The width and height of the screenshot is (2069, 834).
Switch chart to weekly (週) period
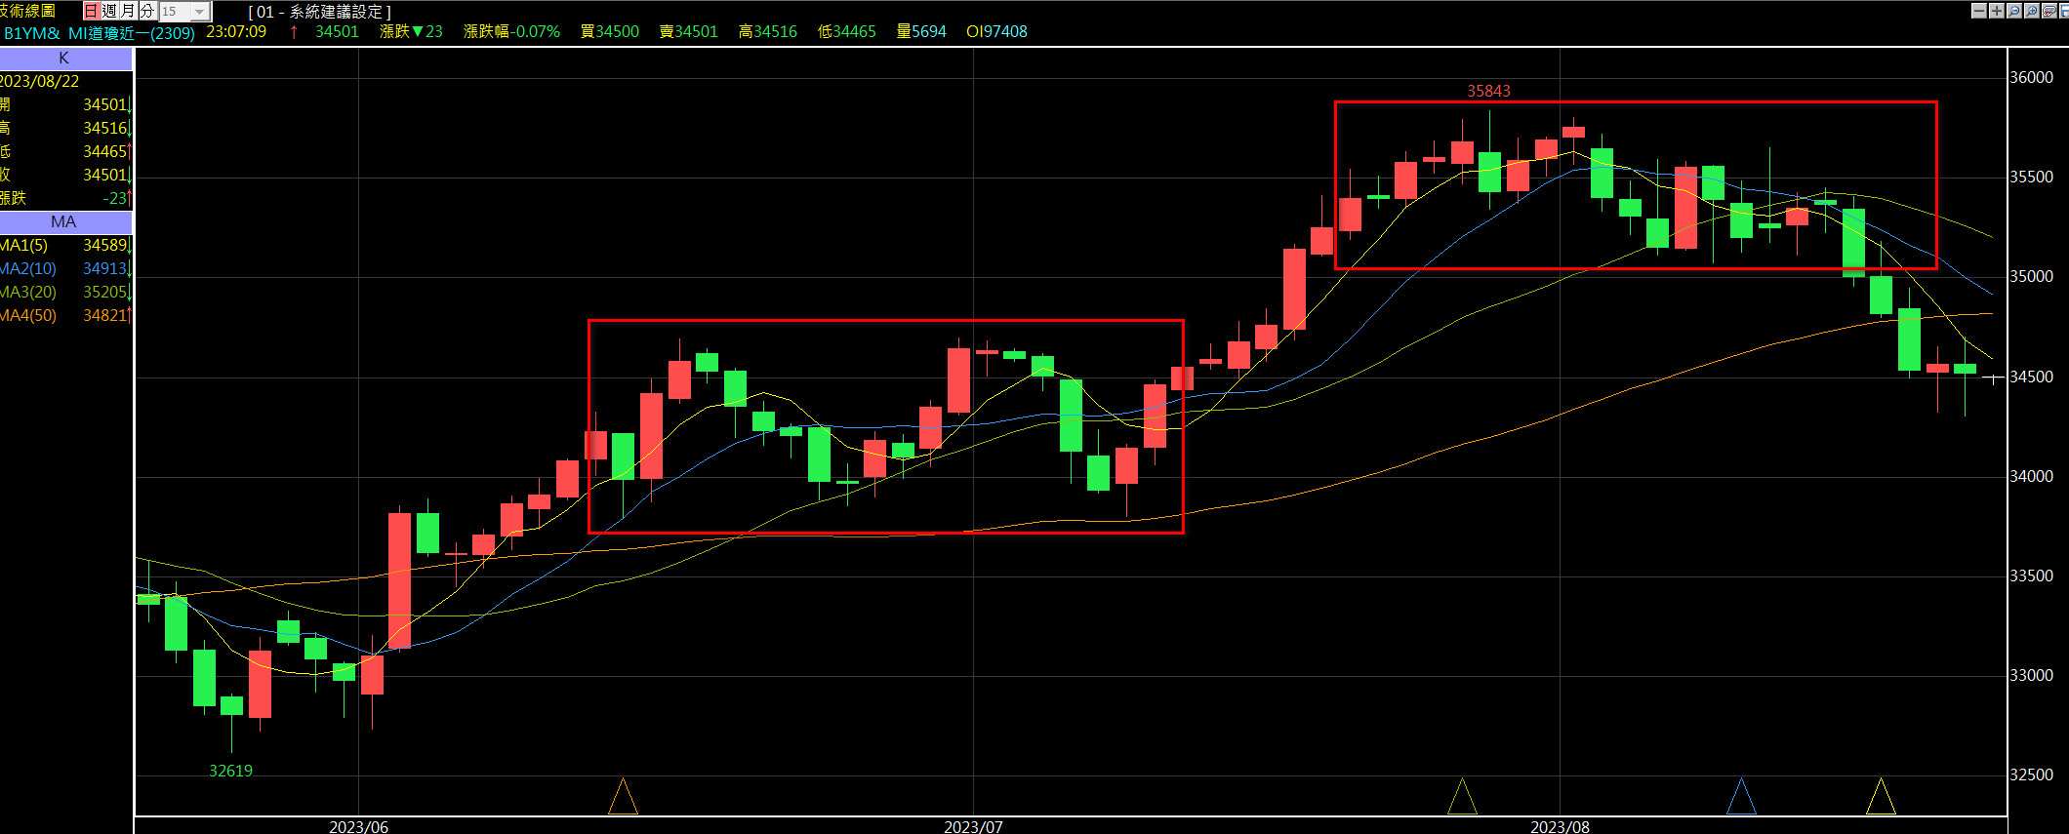click(109, 11)
